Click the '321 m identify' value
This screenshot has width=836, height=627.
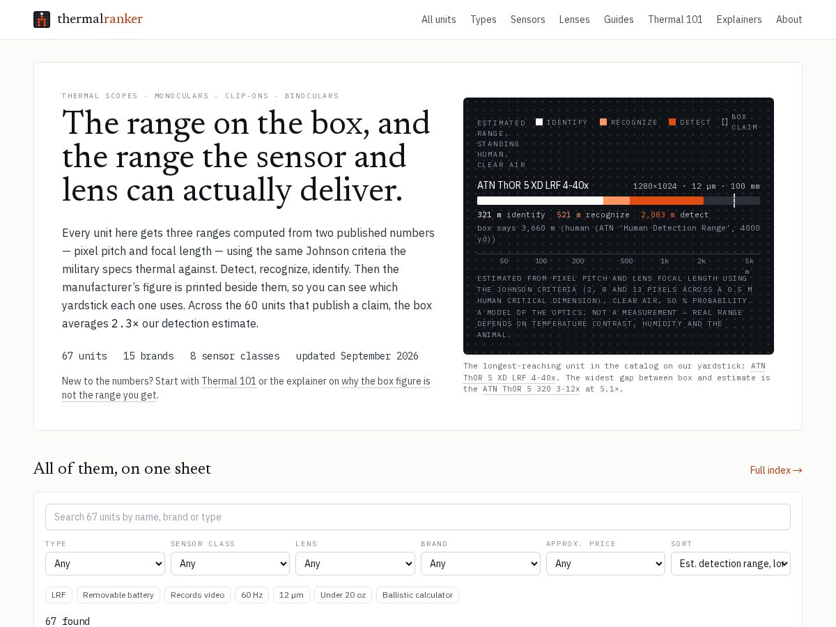pyautogui.click(x=511, y=215)
